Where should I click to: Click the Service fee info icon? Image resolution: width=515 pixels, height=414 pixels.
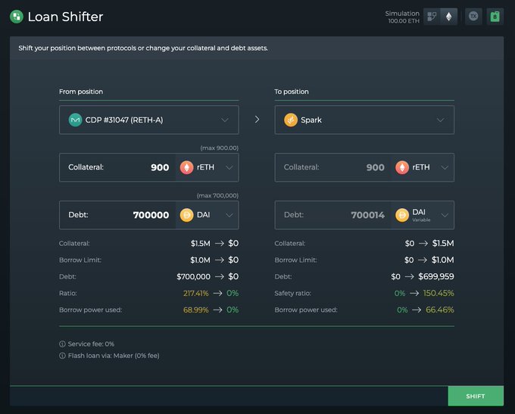pyautogui.click(x=62, y=344)
